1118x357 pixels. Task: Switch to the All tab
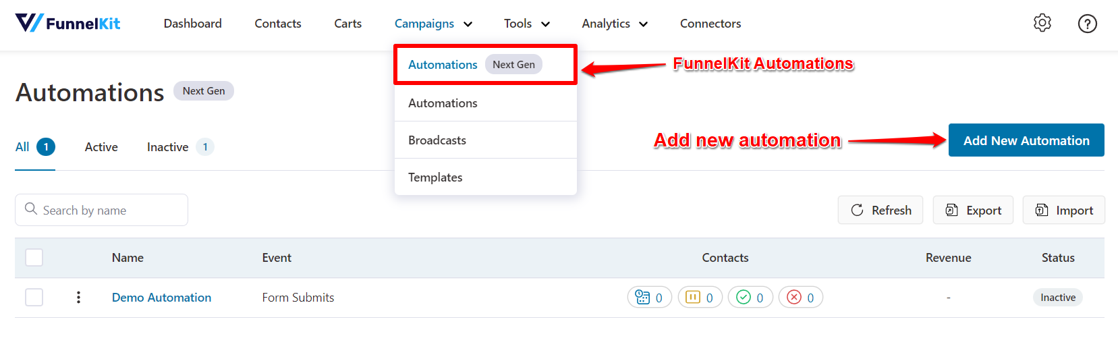35,147
